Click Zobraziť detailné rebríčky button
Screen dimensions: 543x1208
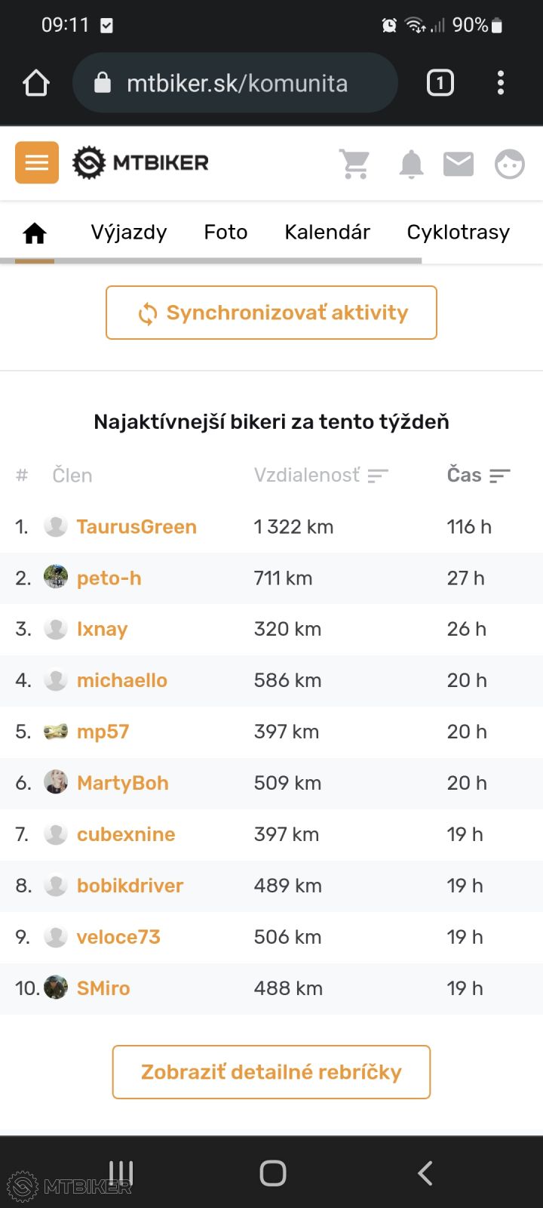(271, 1072)
